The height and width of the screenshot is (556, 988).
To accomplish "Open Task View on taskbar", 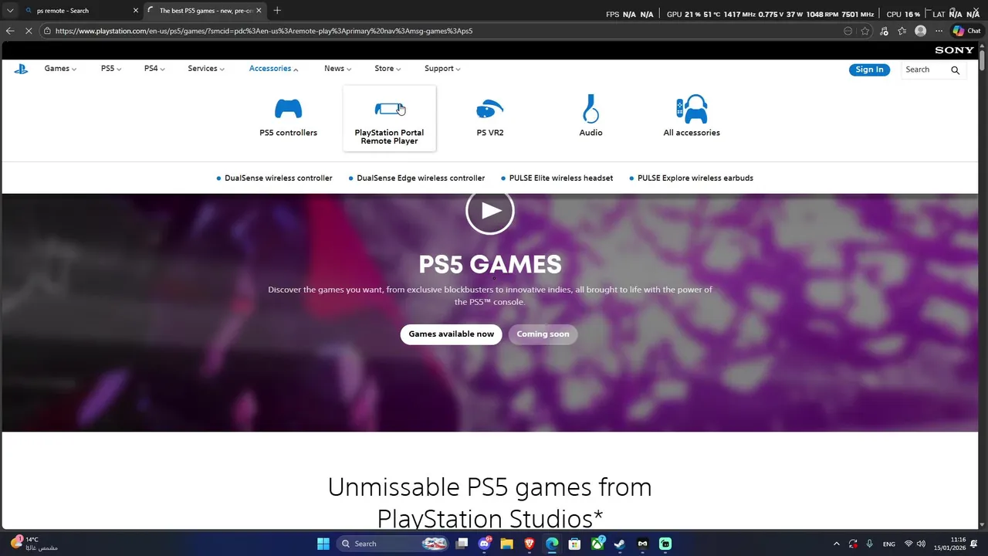I will pyautogui.click(x=462, y=544).
